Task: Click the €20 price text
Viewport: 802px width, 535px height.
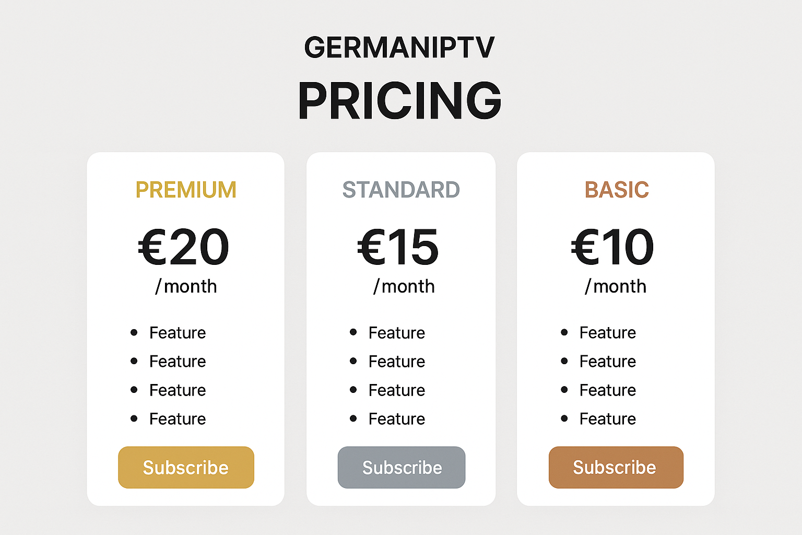Action: (184, 247)
